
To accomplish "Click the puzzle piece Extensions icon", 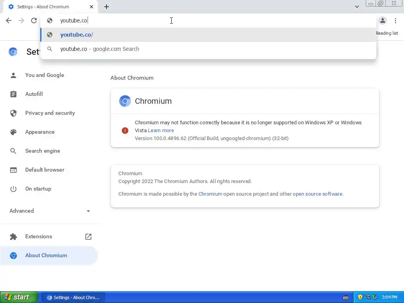I will tap(13, 237).
